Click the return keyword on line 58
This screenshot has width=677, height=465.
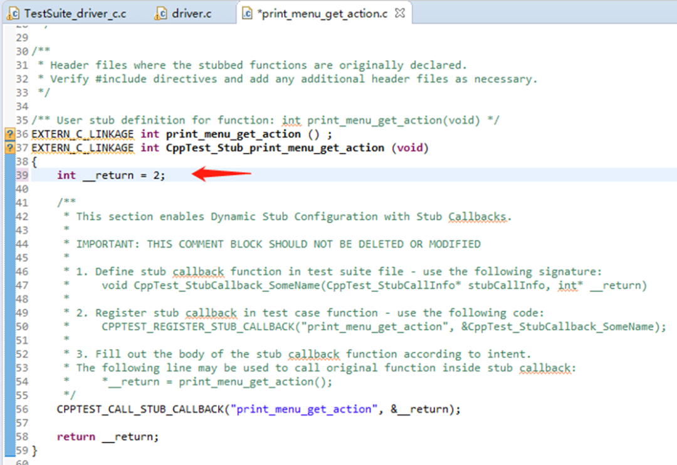[x=76, y=437]
